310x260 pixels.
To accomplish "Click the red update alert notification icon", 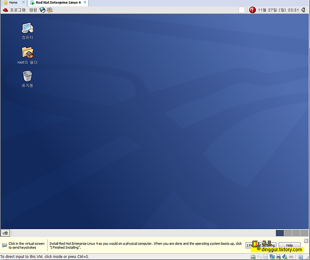I will click(x=252, y=10).
